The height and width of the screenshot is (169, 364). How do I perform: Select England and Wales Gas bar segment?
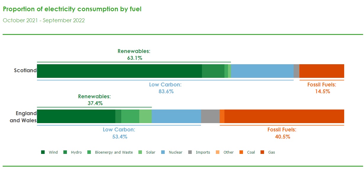tap(284, 116)
